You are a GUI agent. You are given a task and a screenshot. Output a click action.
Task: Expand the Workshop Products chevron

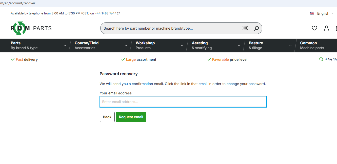point(182,46)
